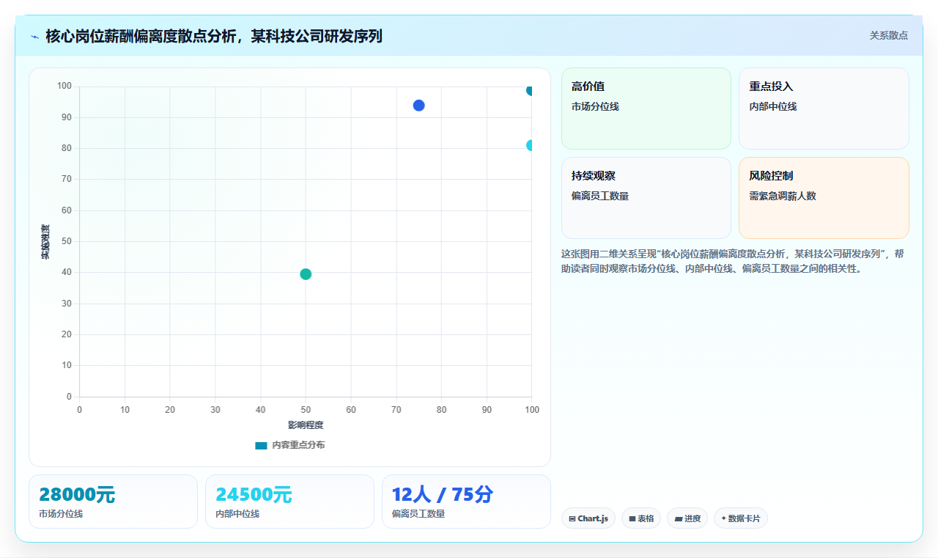Click 内部中位线 text in 重点投入 card
938x558 pixels.
pyautogui.click(x=773, y=106)
